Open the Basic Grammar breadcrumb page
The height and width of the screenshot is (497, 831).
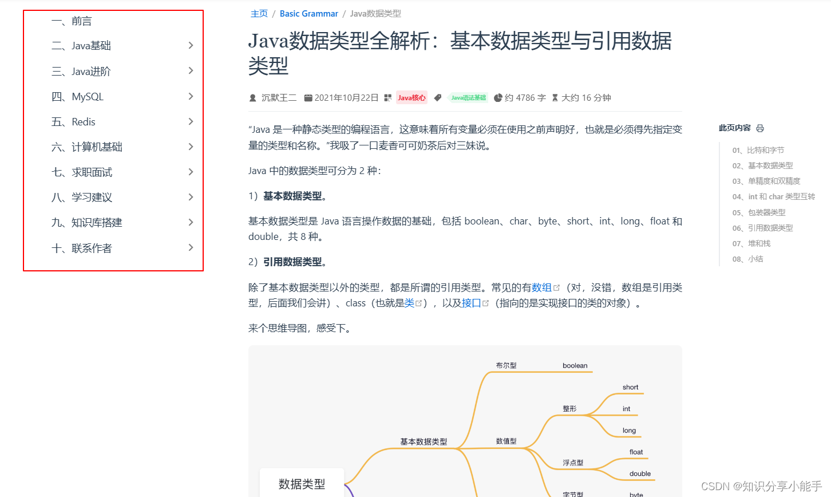point(308,13)
